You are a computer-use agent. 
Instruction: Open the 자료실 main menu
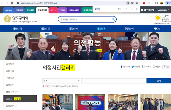click(x=157, y=29)
